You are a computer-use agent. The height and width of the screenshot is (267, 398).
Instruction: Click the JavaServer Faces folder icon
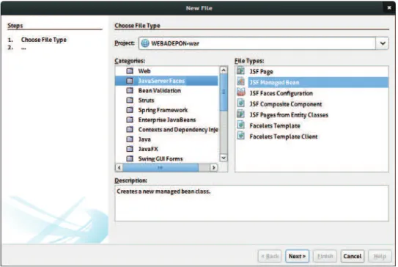click(x=130, y=81)
